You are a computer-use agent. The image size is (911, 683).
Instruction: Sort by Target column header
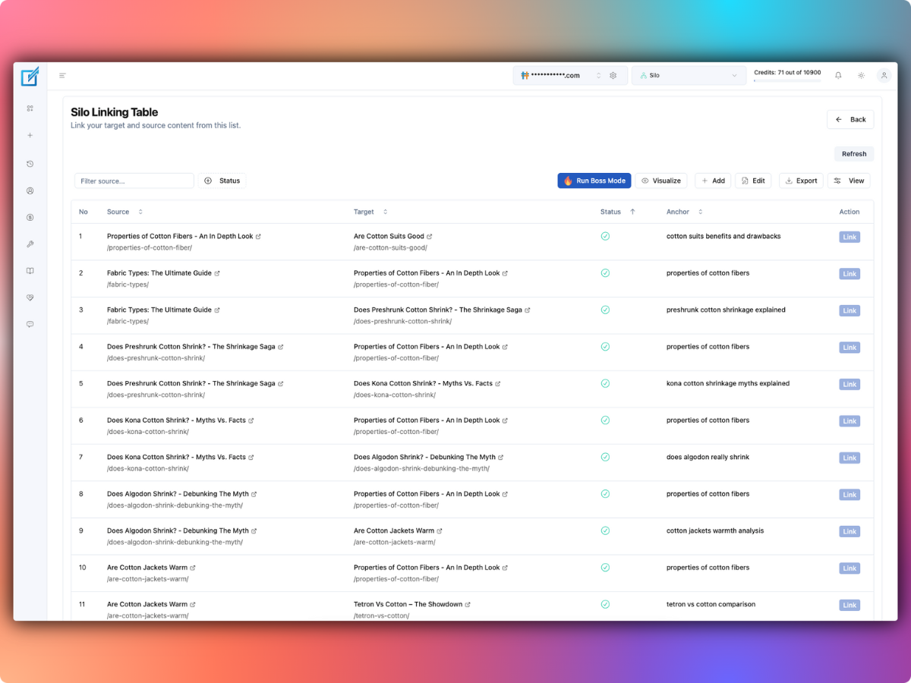coord(370,212)
